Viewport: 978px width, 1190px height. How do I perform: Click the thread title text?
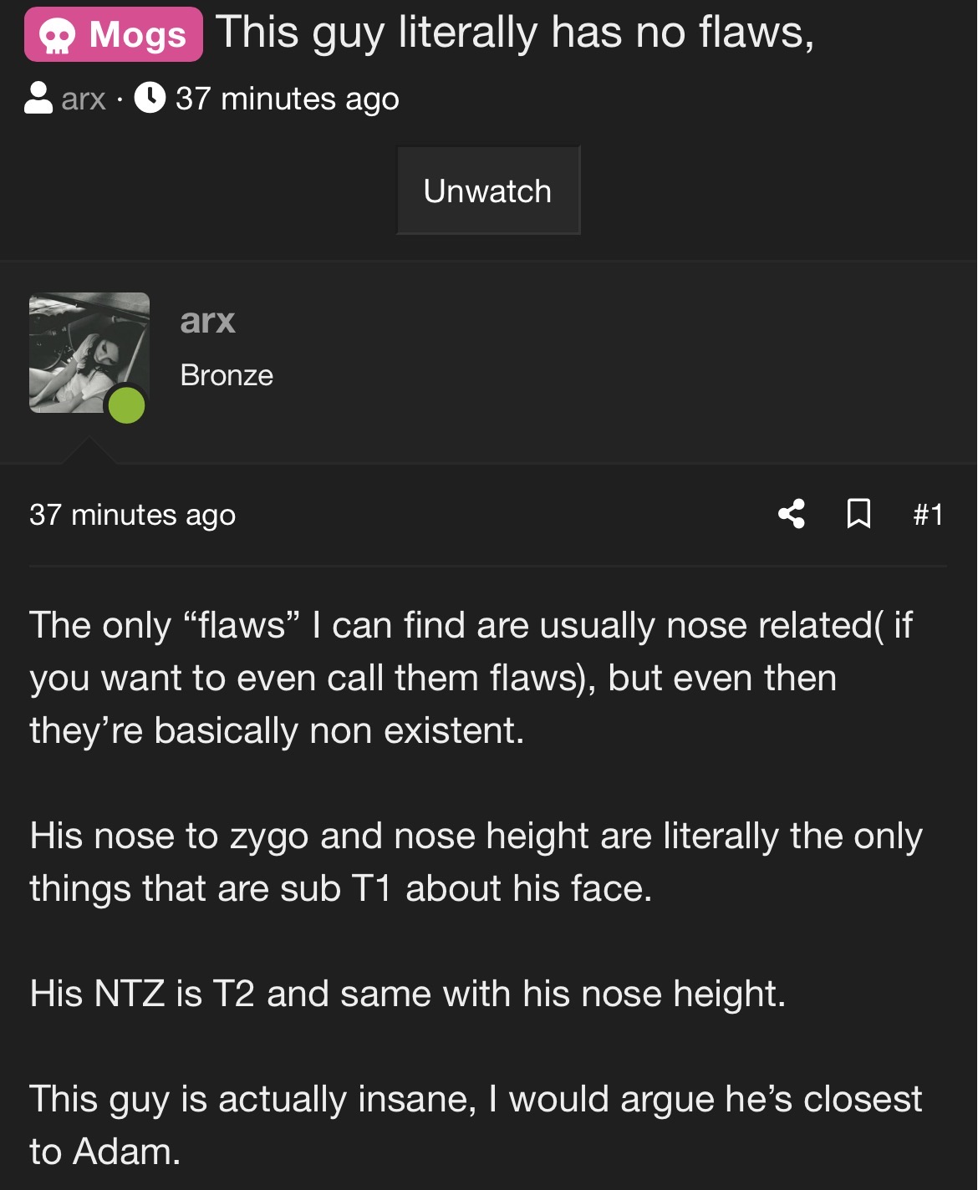(515, 33)
